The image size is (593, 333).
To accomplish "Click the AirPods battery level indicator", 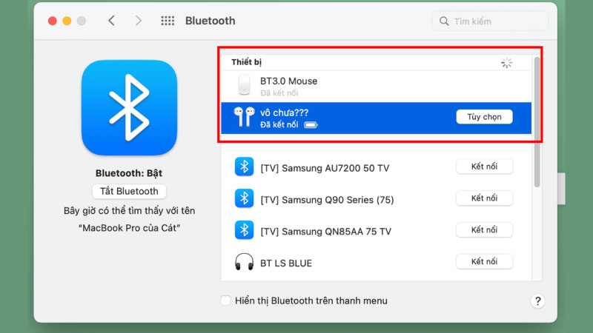I will point(311,125).
